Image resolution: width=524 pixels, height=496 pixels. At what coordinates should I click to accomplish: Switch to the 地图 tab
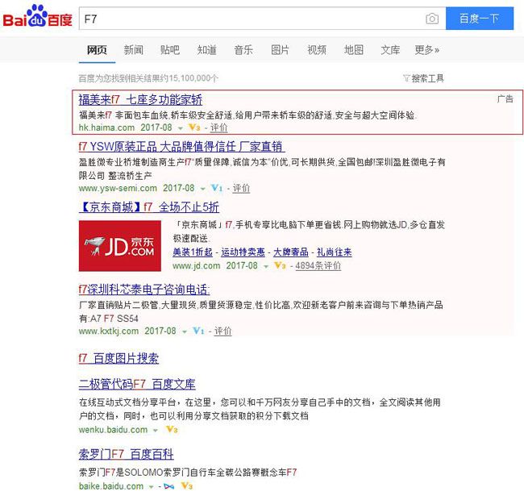354,50
